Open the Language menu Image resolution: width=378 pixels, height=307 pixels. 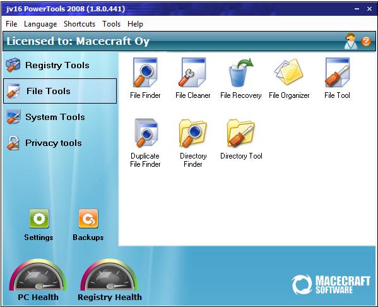click(40, 24)
